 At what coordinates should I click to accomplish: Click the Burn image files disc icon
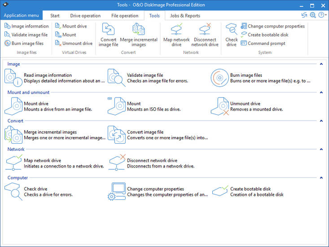tap(220, 78)
